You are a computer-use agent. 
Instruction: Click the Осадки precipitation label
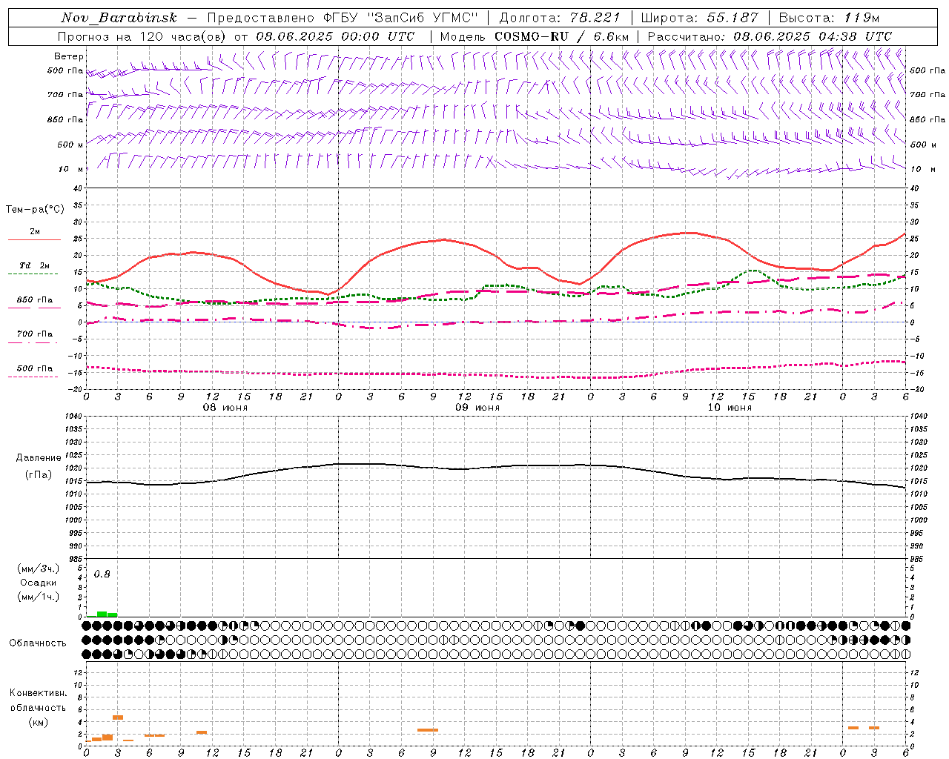[39, 583]
